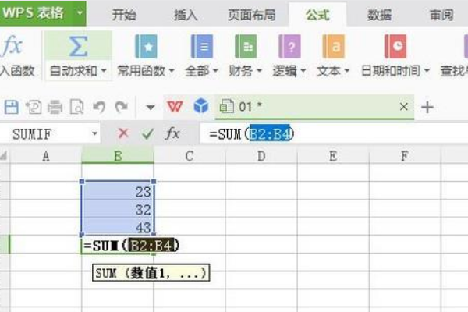Image resolution: width=468 pixels, height=312 pixels.
Task: Confirm the formula with green check
Action: pos(147,133)
